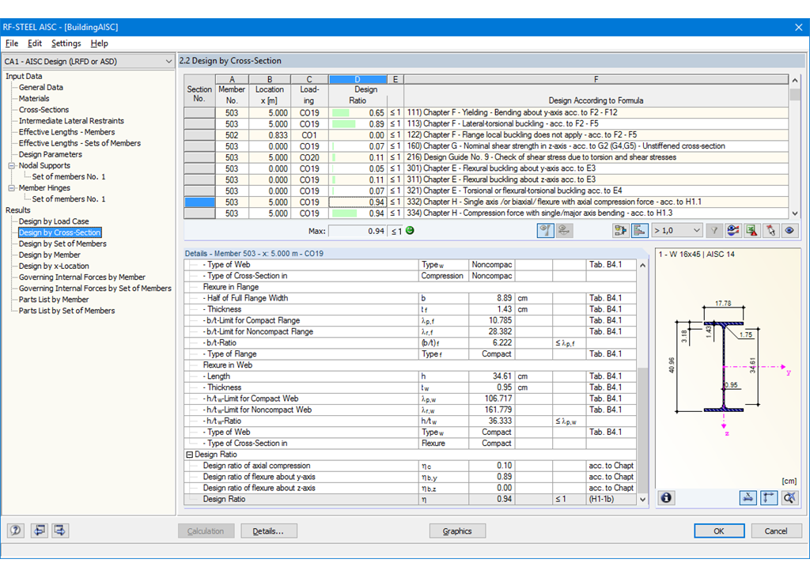The image size is (810, 578).
Task: Select Design by Load Case in tree
Action: coord(54,221)
